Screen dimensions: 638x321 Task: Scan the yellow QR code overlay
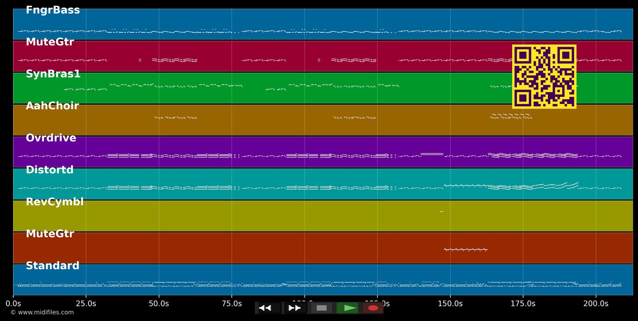pyautogui.click(x=544, y=76)
